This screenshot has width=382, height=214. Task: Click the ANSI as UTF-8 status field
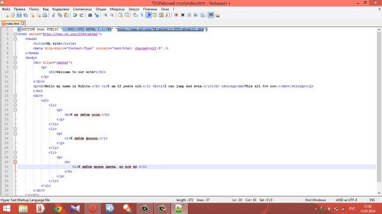point(346,200)
